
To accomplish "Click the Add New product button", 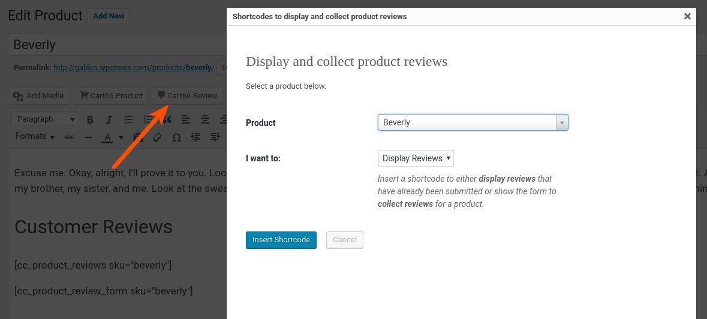I will [109, 16].
